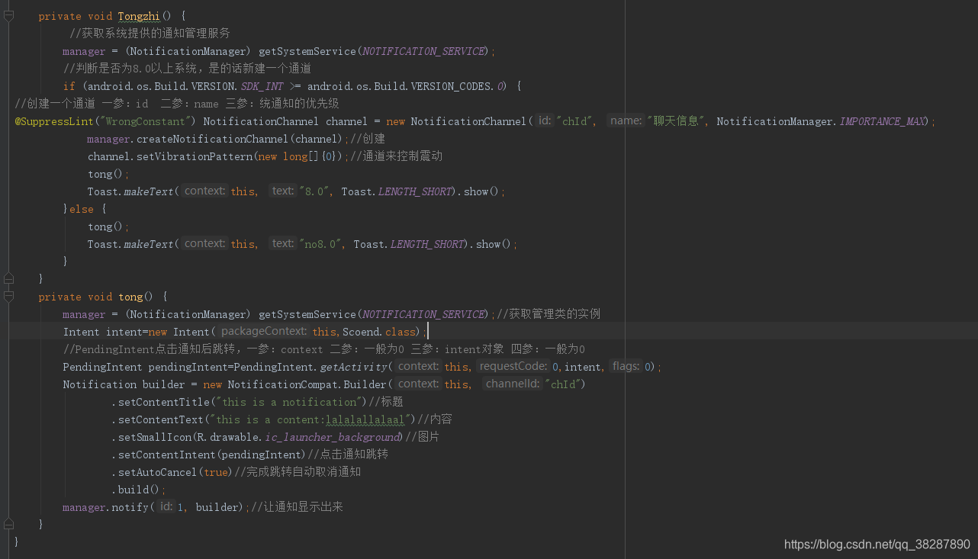
Task: Click the getActivity method call
Action: coord(353,367)
